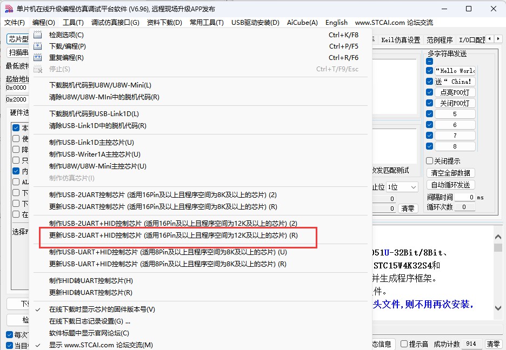
Task: Click the tab scroll left arrow
Action: click(x=490, y=39)
